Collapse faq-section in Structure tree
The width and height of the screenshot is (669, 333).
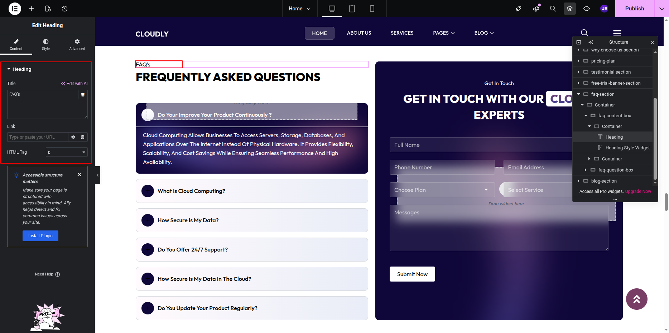click(578, 94)
